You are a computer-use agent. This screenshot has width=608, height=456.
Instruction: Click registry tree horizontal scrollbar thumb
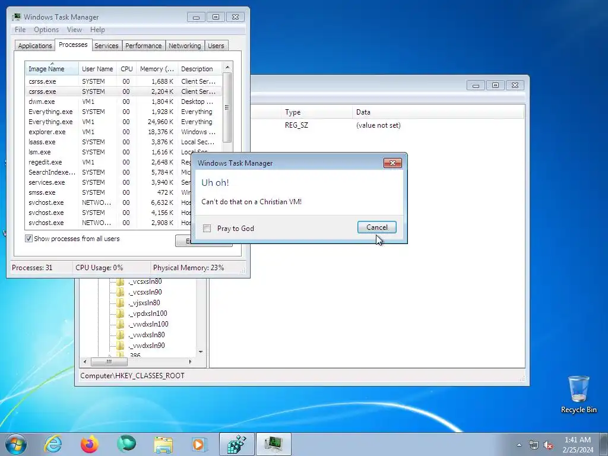coord(109,362)
